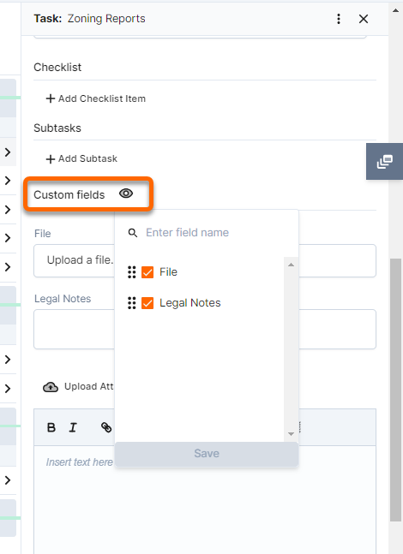Grab the drag handle beside File field
This screenshot has width=403, height=554.
coord(132,272)
